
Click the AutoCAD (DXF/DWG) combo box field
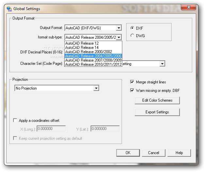(x=93, y=28)
